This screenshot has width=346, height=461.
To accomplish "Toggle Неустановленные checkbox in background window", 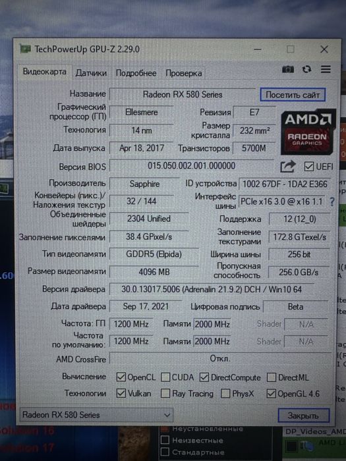I will coord(165,428).
